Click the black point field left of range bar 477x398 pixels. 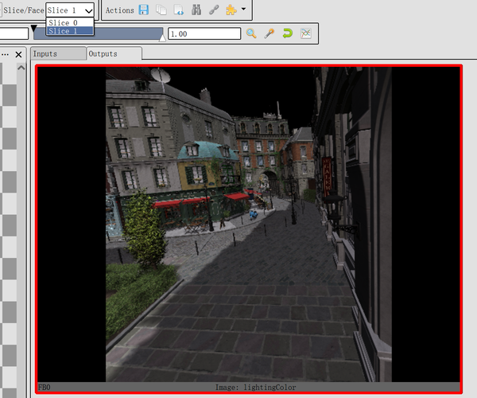tap(14, 33)
